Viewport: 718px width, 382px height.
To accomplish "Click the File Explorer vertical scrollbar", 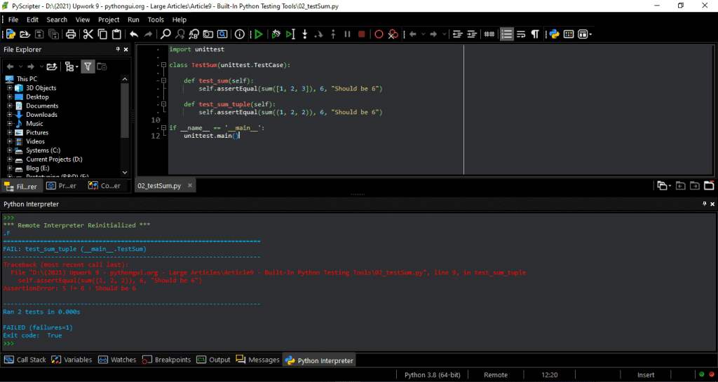I will [126, 126].
